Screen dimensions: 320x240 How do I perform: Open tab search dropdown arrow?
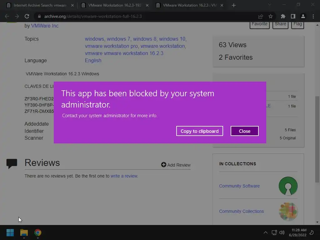tap(270, 4)
